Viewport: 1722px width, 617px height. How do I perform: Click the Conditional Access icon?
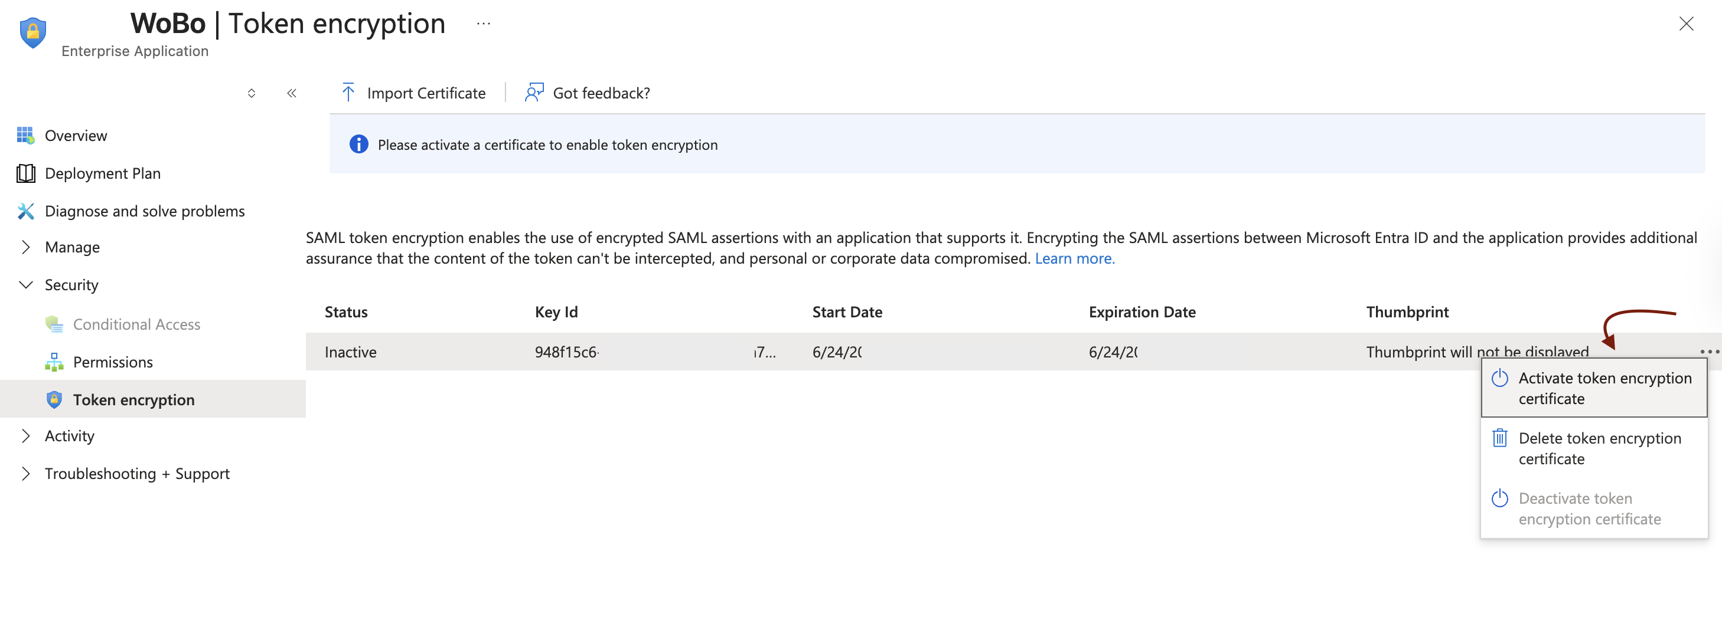(54, 324)
